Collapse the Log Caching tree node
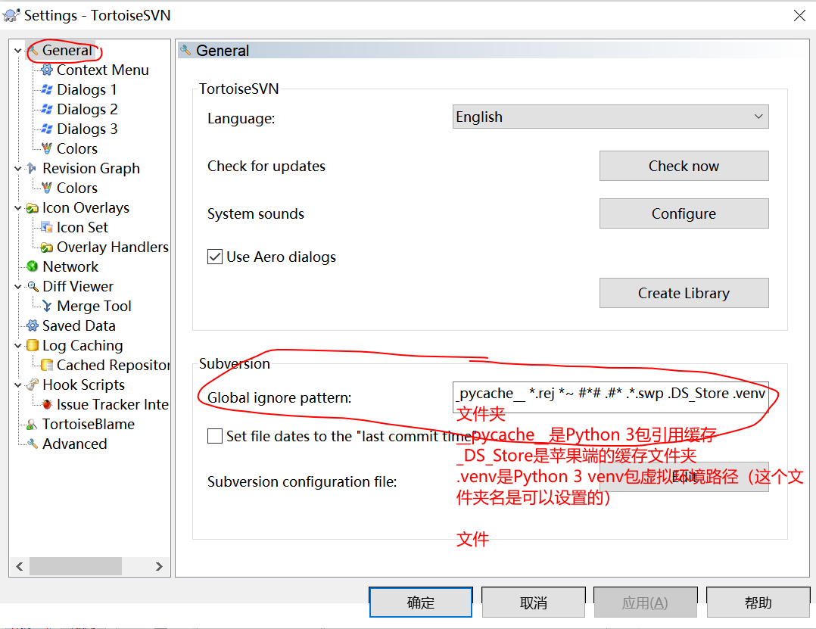Image resolution: width=816 pixels, height=629 pixels. [17, 345]
